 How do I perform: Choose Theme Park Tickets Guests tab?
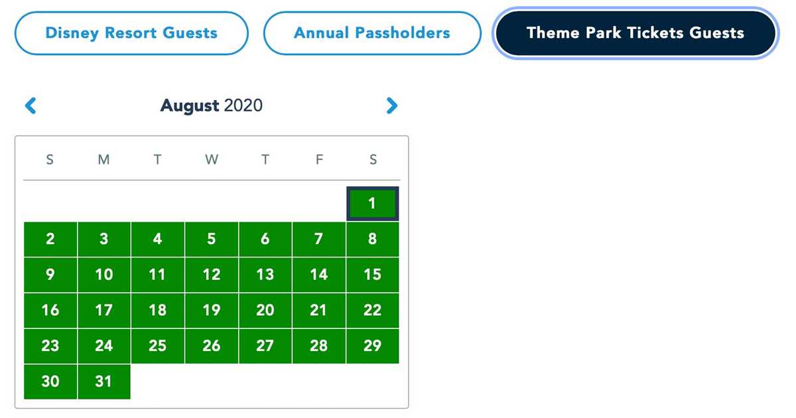[635, 33]
